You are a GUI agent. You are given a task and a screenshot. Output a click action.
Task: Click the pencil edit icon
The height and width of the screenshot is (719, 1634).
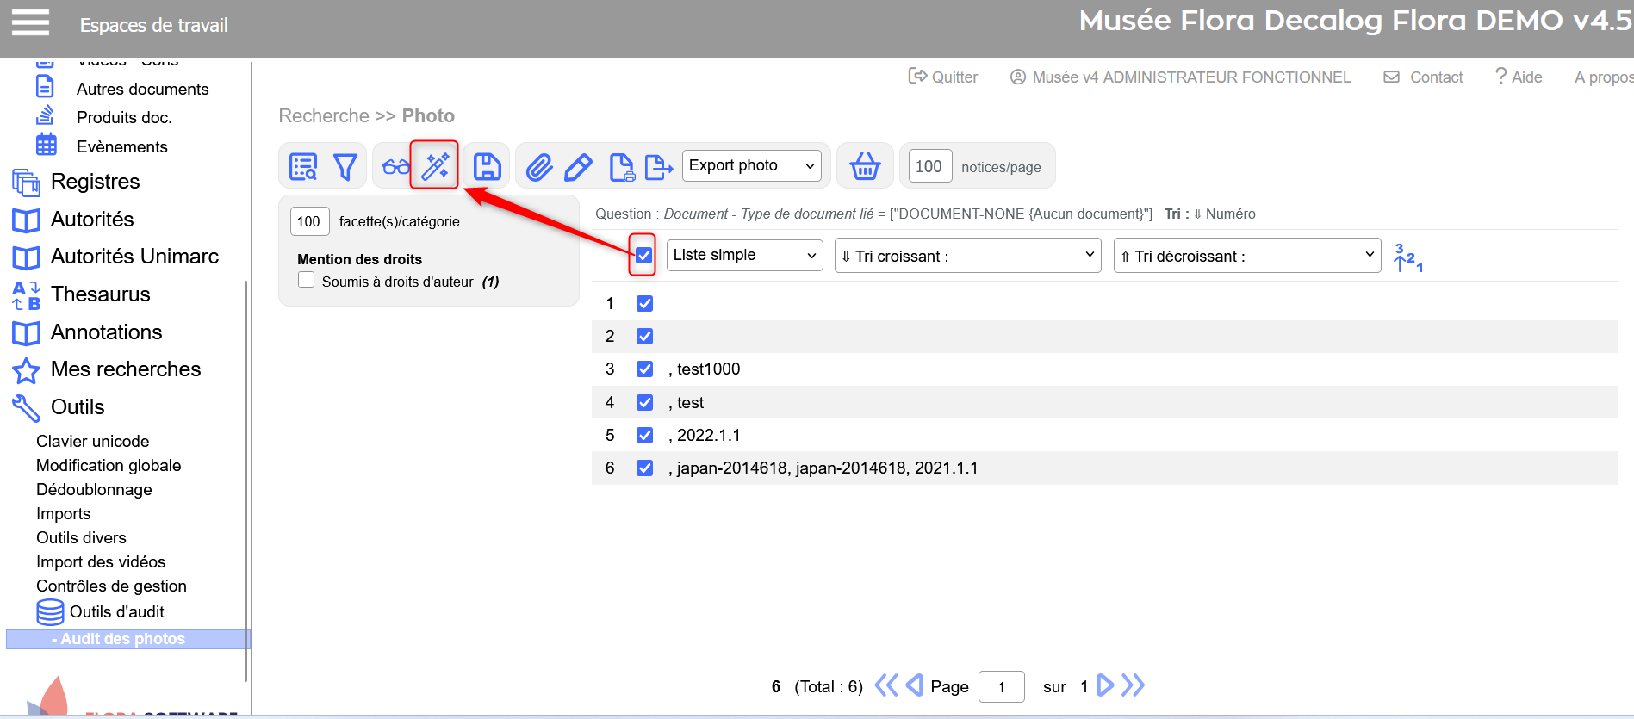pos(578,166)
